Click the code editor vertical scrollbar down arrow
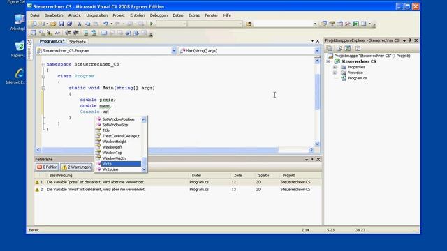This screenshot has height=251, width=447. coord(317,144)
